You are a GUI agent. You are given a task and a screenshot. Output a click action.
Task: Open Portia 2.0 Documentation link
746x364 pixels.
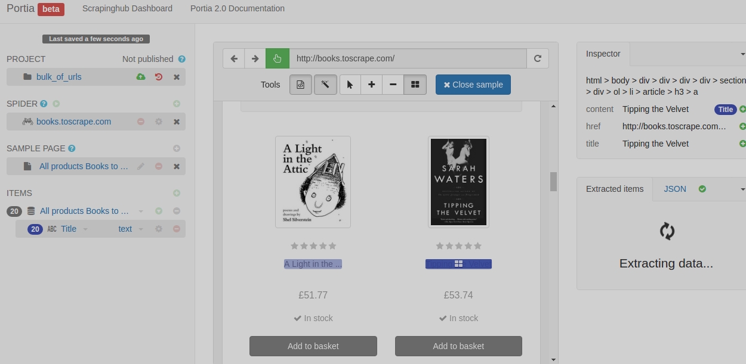[238, 8]
